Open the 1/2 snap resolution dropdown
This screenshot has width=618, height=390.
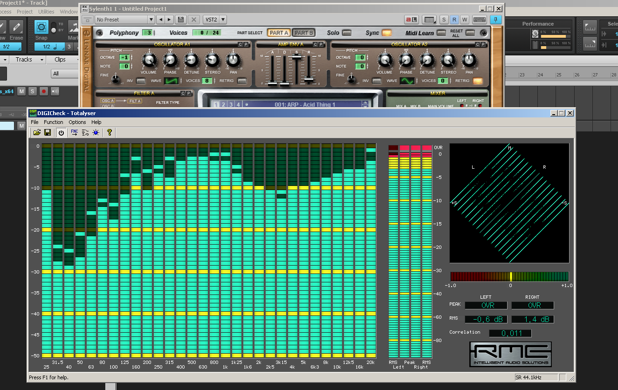(50, 47)
